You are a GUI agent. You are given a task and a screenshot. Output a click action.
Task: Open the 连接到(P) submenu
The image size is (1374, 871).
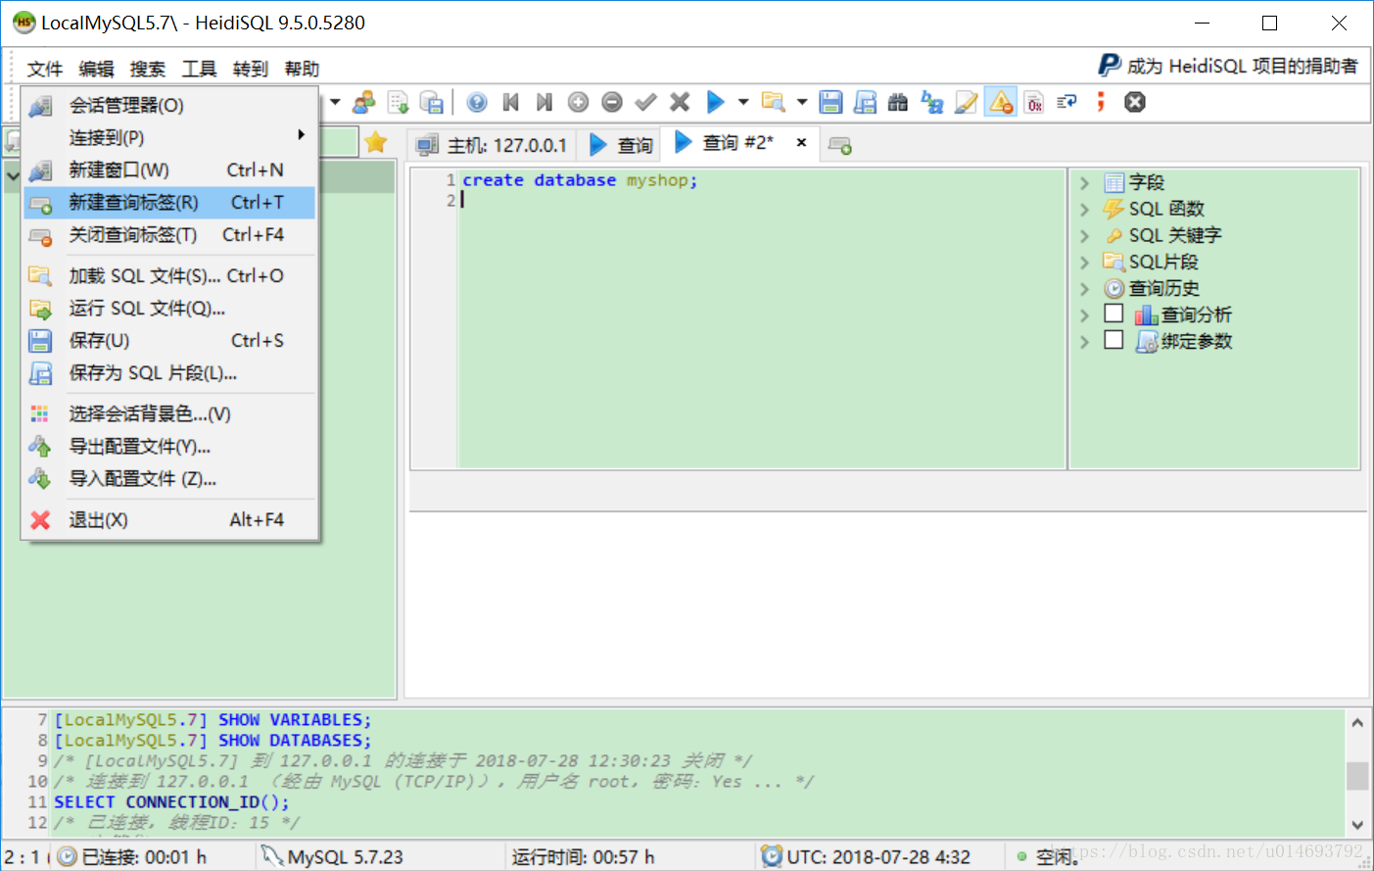tap(169, 137)
